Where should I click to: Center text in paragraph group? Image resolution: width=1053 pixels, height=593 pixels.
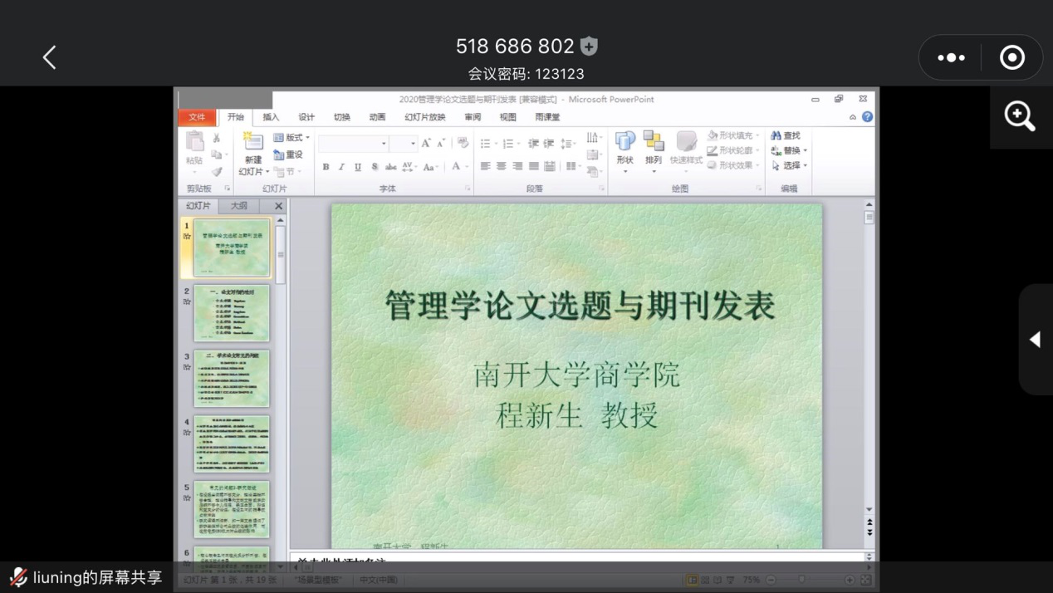tap(502, 167)
